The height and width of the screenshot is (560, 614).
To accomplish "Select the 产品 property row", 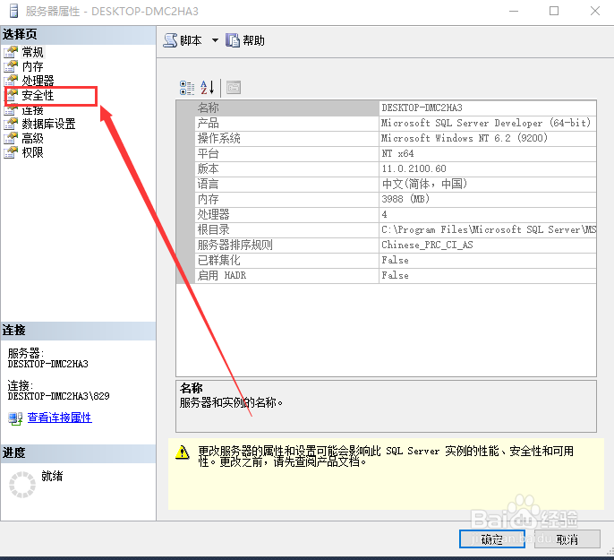I will click(x=396, y=123).
